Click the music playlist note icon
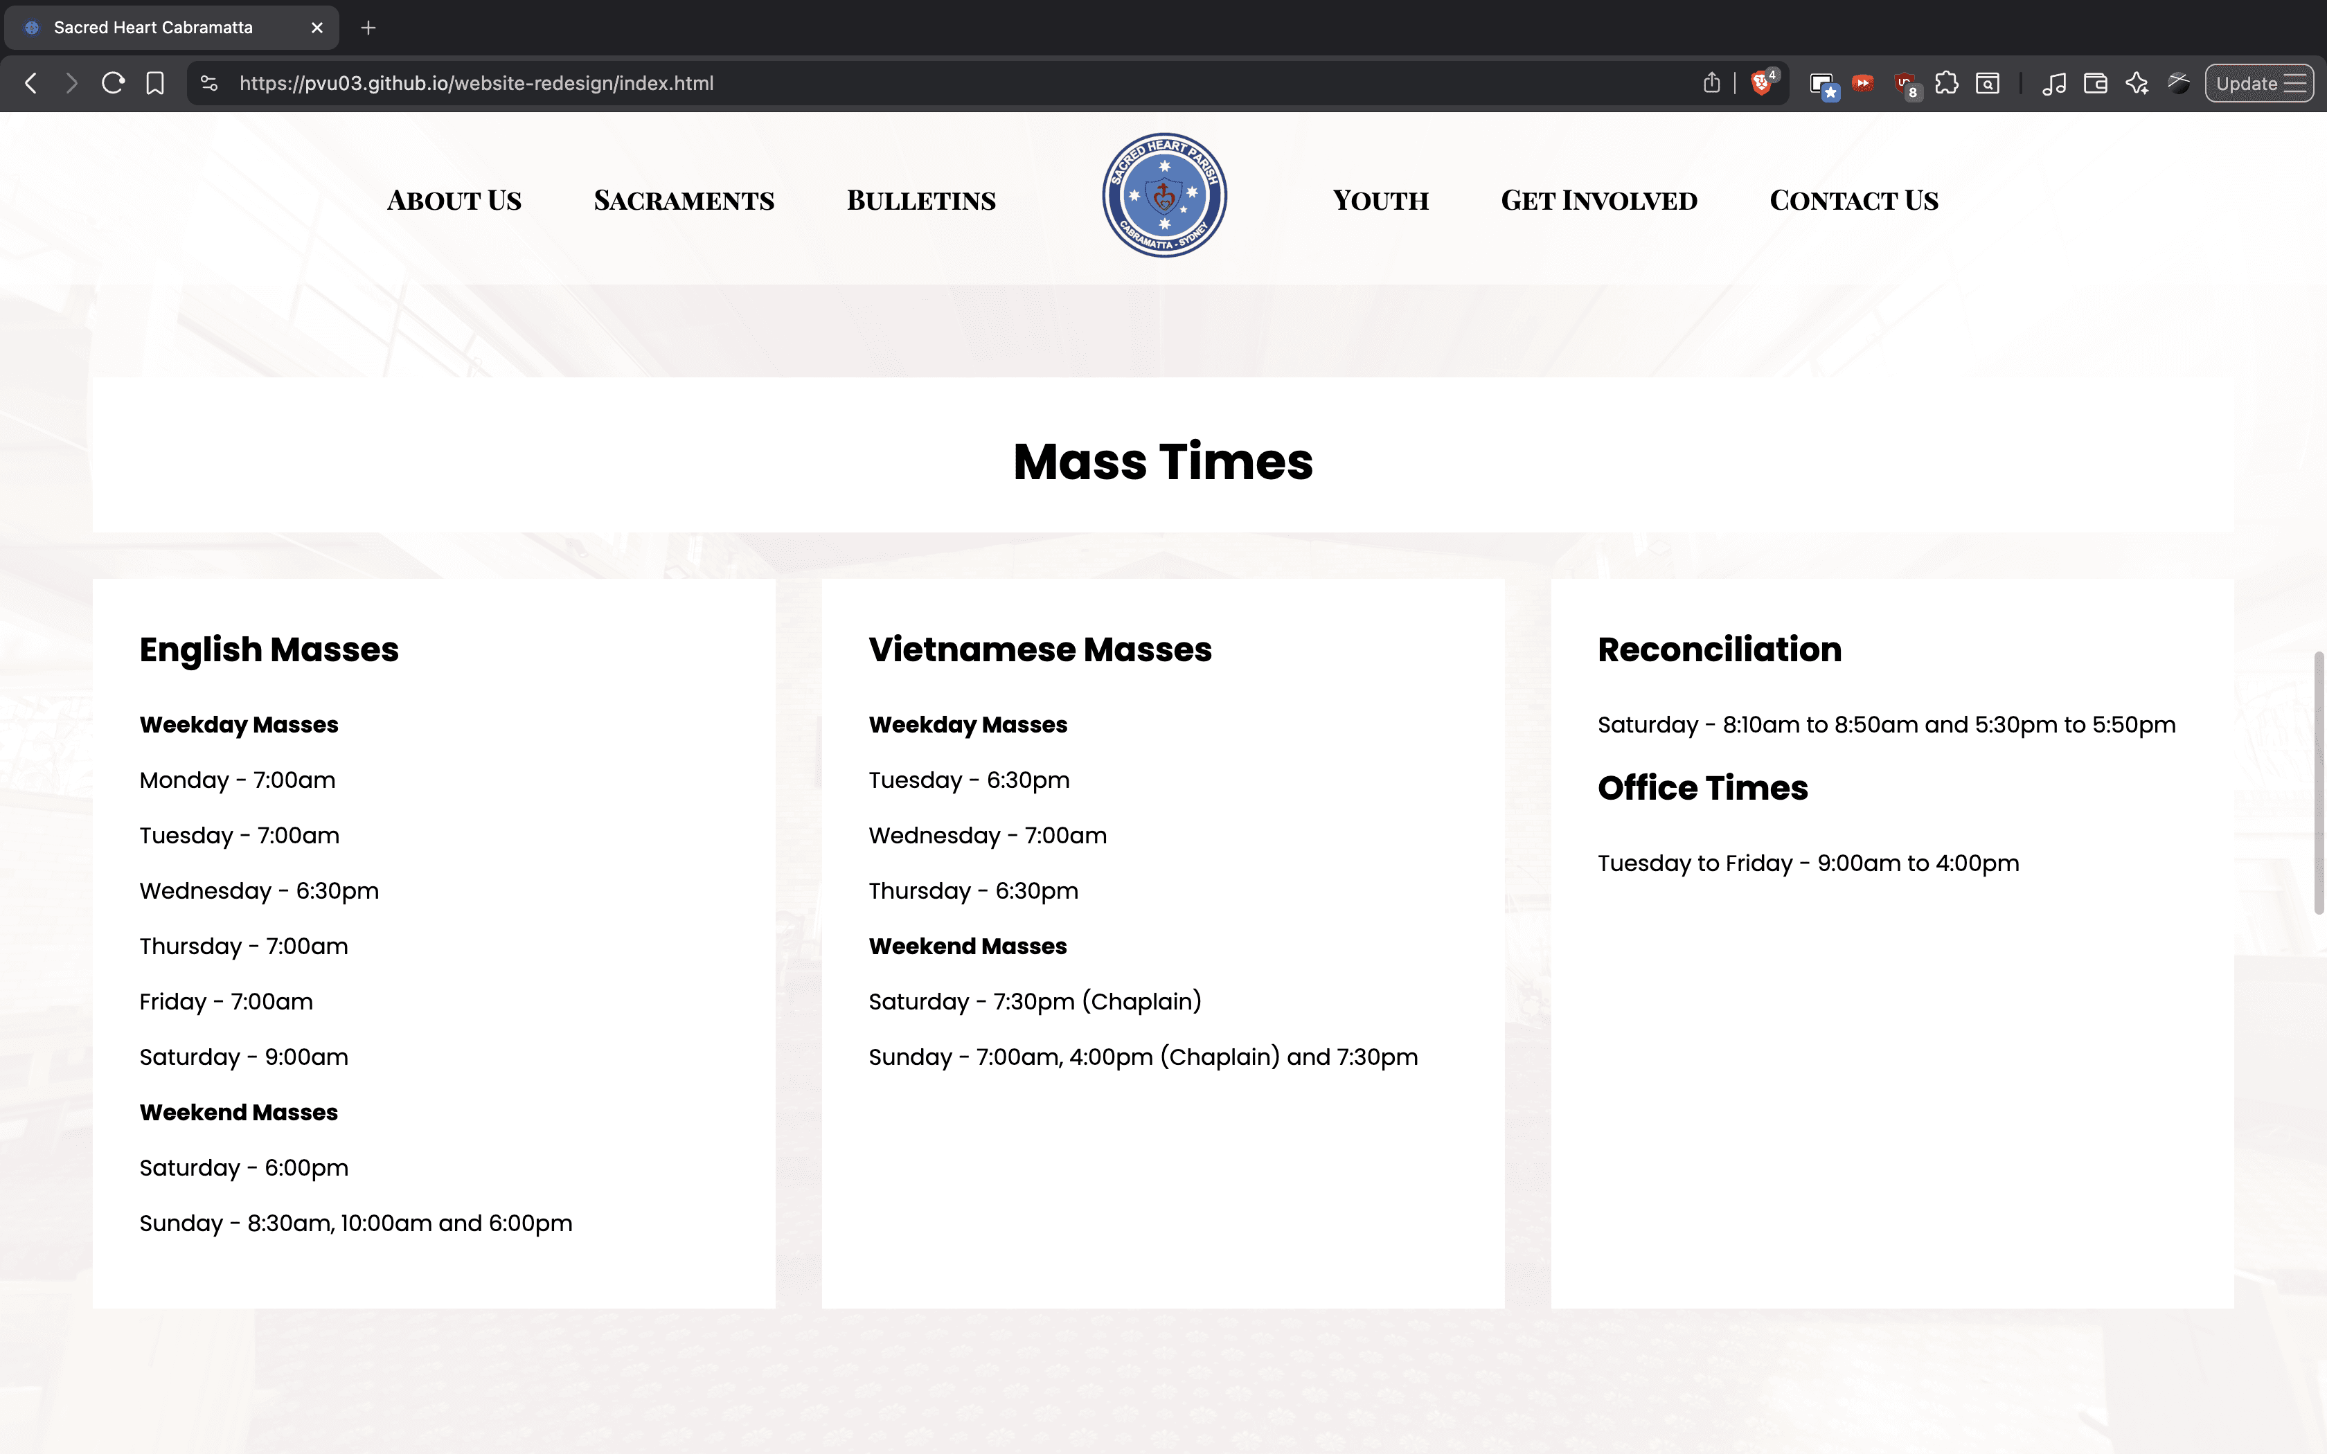The image size is (2327, 1454). [2054, 84]
